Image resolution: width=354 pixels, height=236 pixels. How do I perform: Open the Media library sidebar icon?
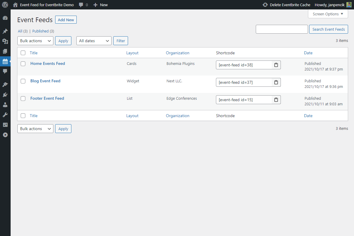click(x=5, y=41)
